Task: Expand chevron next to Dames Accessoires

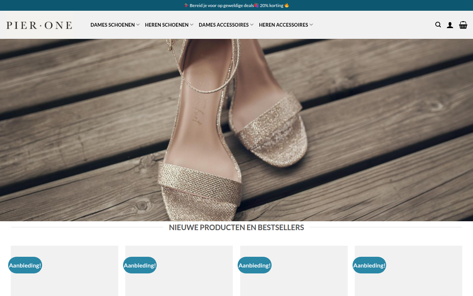Action: tap(252, 25)
